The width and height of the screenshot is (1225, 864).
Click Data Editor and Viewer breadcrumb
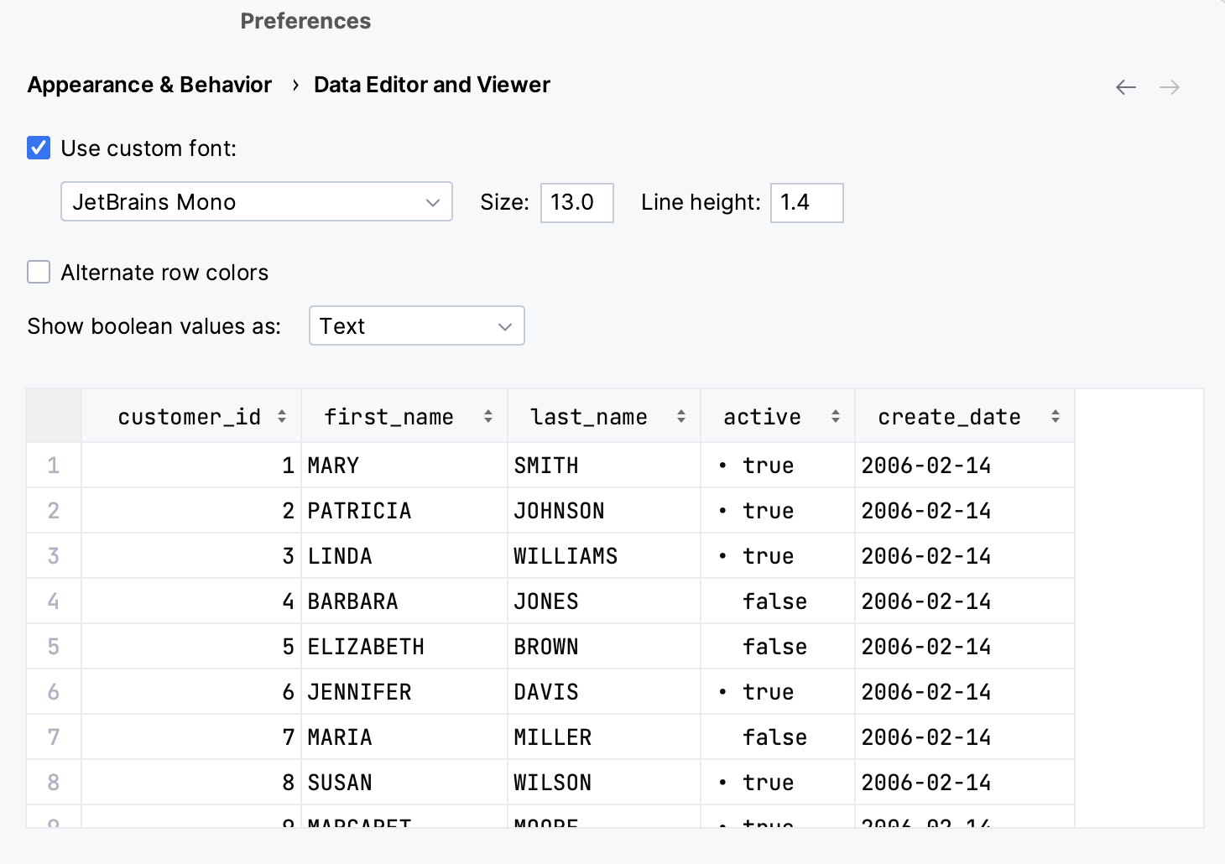[x=431, y=86]
